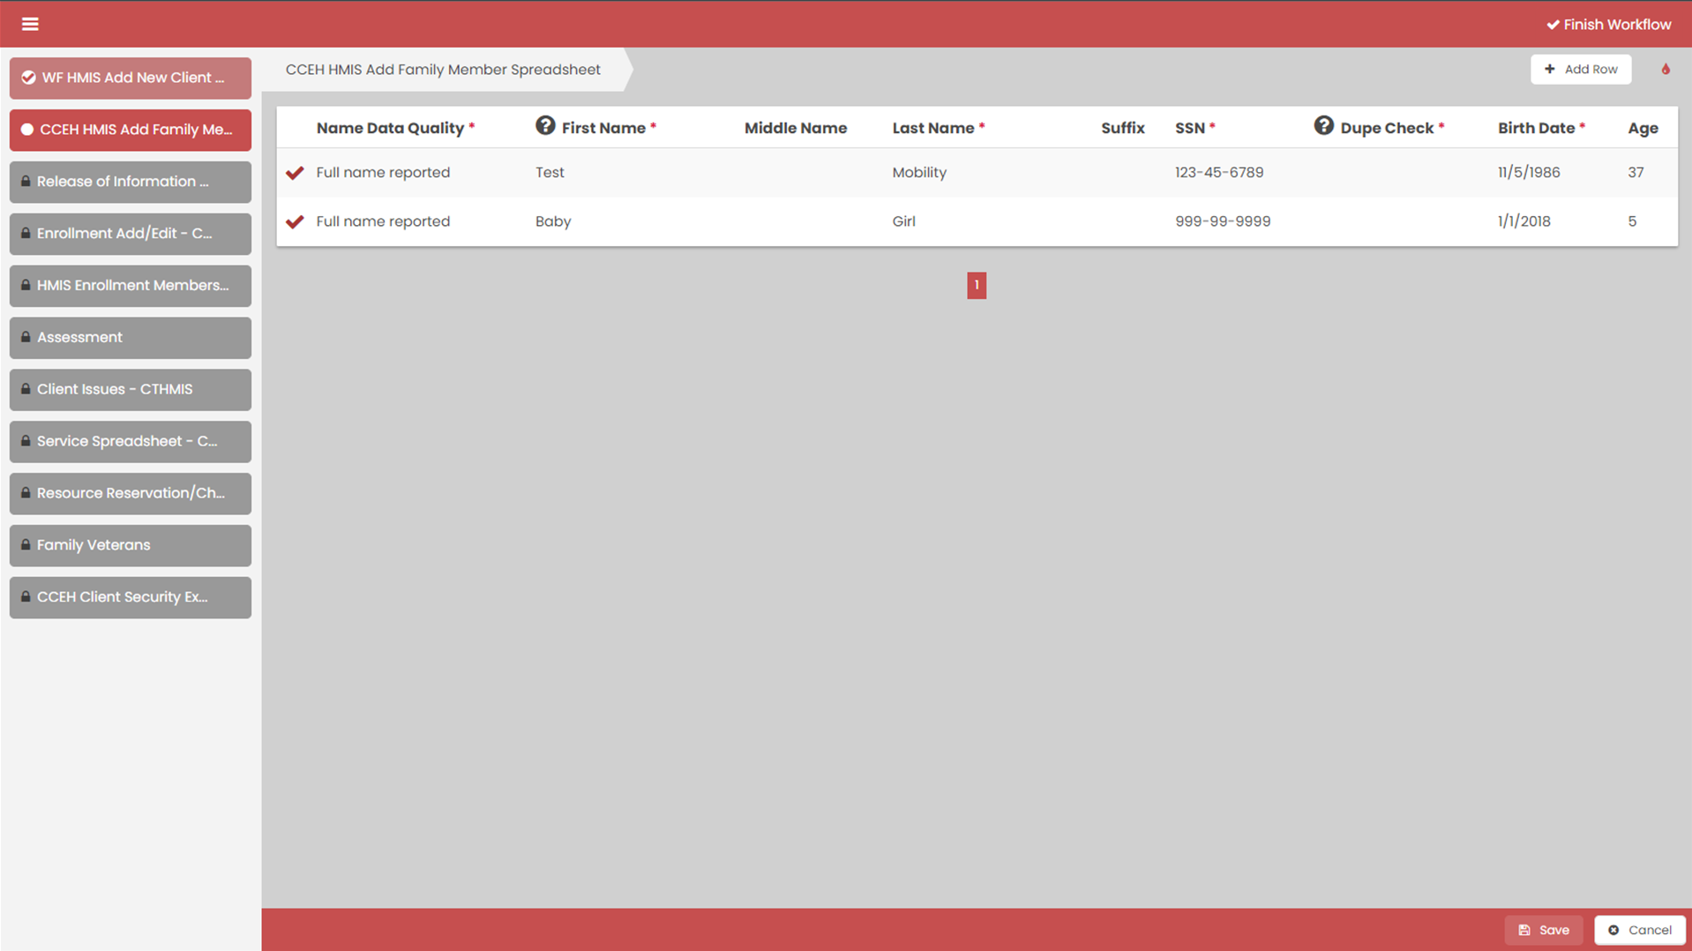The width and height of the screenshot is (1692, 951).
Task: Sort by Birth Date column header
Action: coord(1535,128)
